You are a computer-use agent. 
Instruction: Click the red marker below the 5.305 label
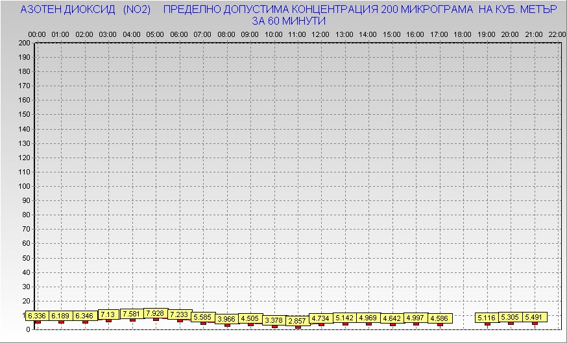pos(511,323)
